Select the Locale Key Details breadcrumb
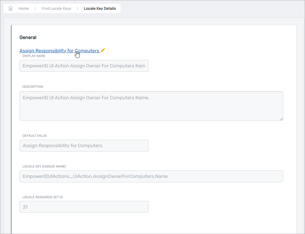 100,9
